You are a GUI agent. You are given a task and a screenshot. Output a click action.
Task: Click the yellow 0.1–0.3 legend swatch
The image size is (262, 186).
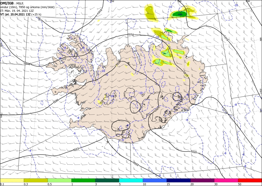tap(12, 180)
